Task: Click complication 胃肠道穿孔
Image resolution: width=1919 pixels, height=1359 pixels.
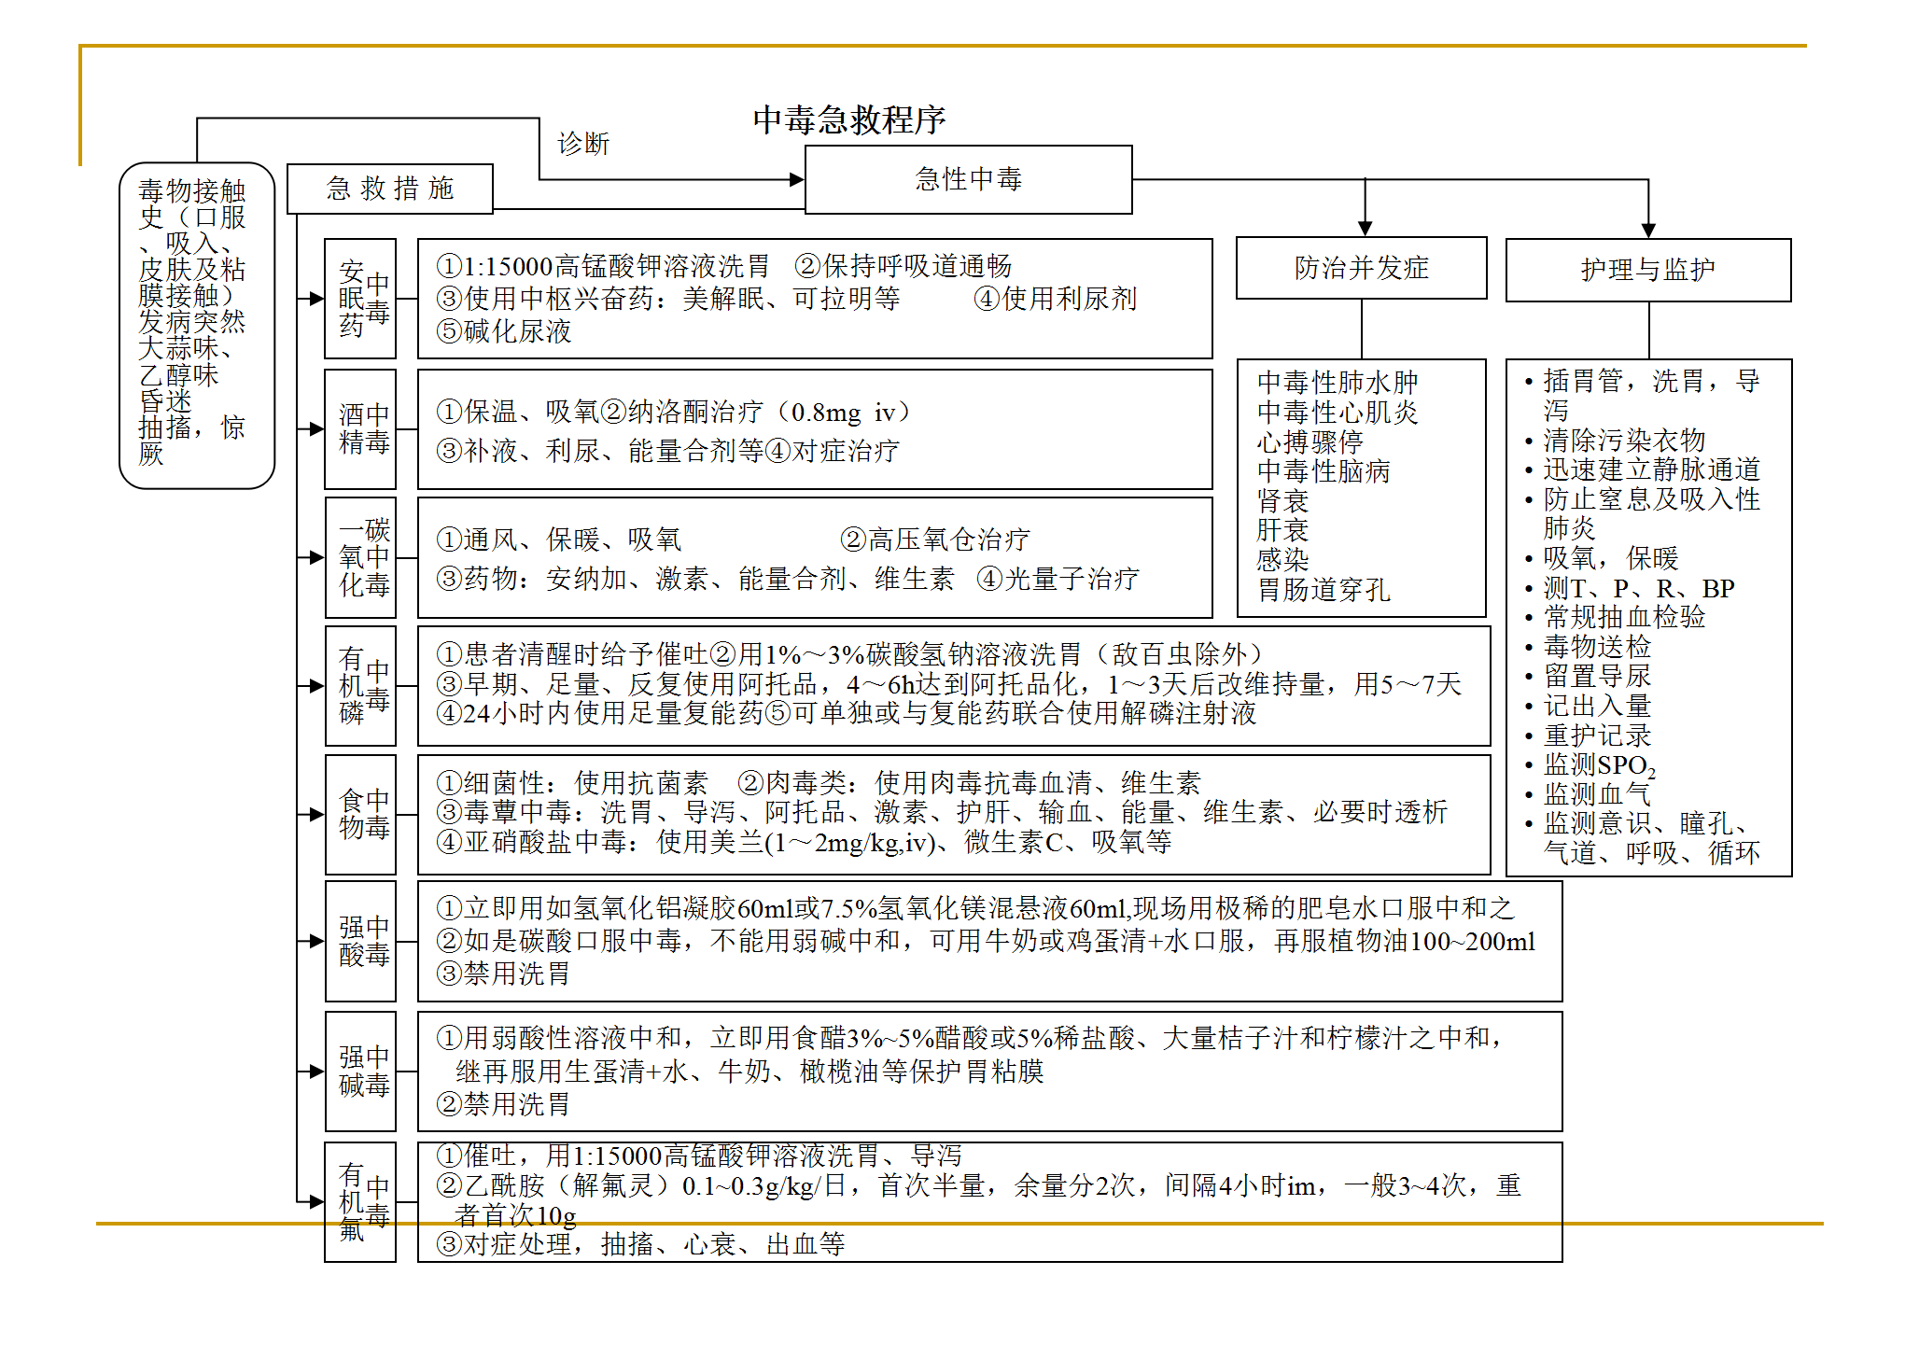Action: pyautogui.click(x=1324, y=590)
